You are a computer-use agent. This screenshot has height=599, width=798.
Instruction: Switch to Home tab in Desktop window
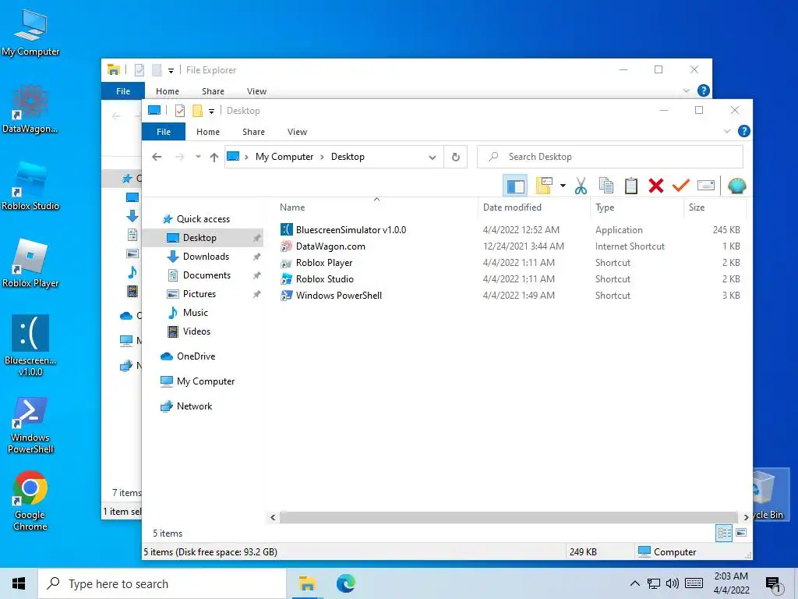click(208, 132)
